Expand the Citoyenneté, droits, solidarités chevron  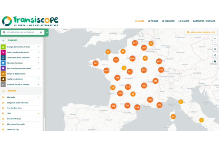pos(38,58)
